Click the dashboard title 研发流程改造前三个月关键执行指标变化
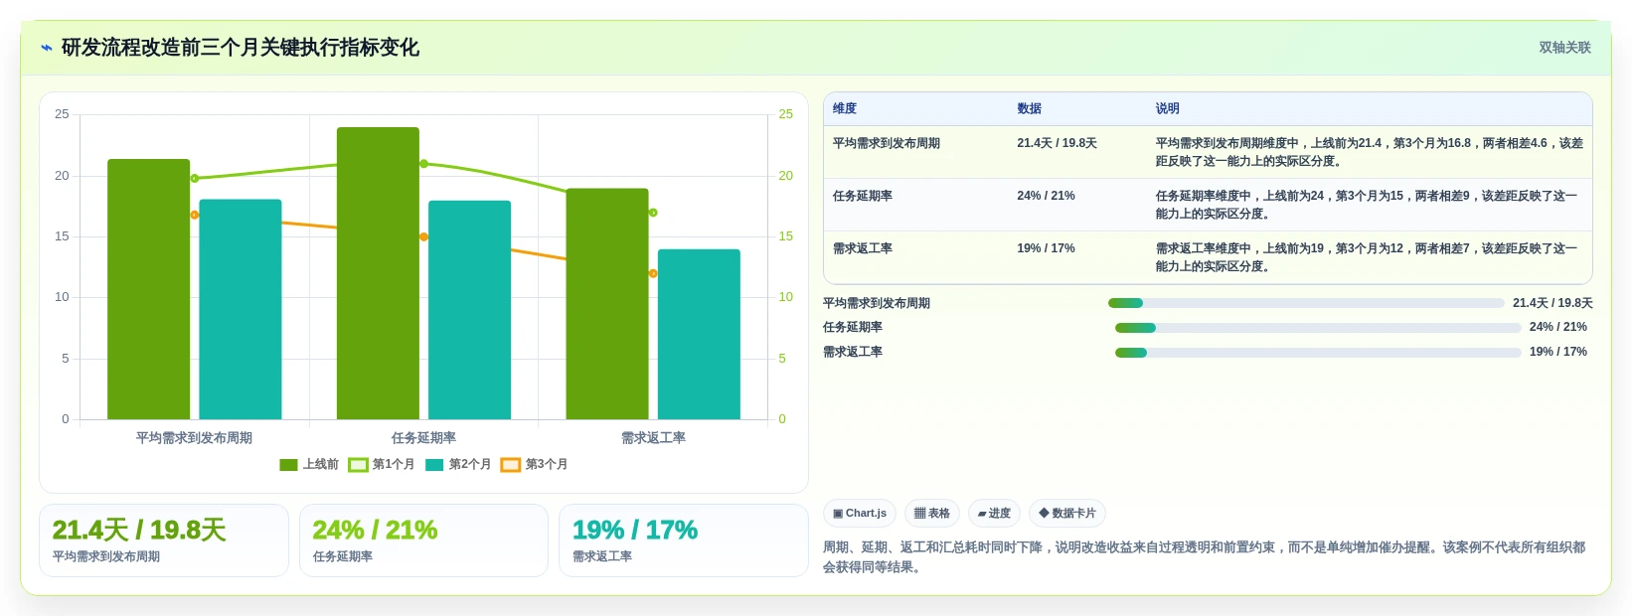 click(x=241, y=48)
